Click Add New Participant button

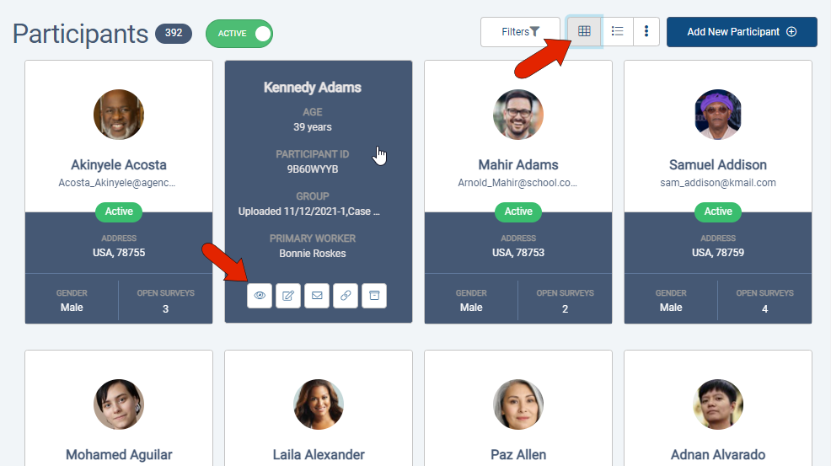pyautogui.click(x=742, y=32)
